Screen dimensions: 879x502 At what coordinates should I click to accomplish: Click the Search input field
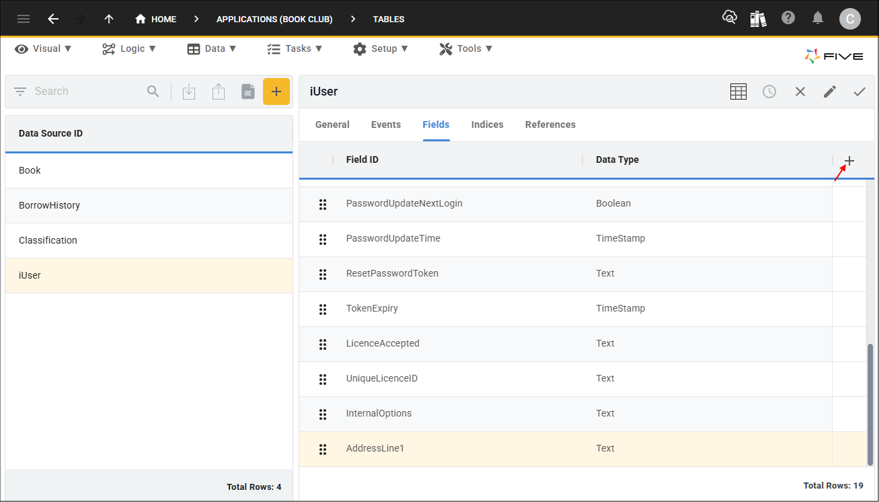pyautogui.click(x=86, y=92)
